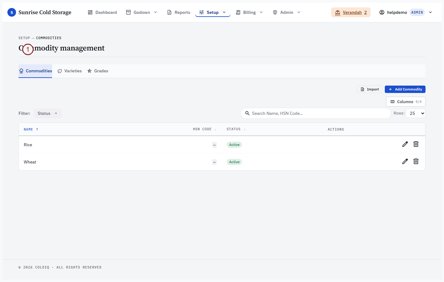
Task: Edit the Wheat commodity with pencil icon
Action: (405, 161)
